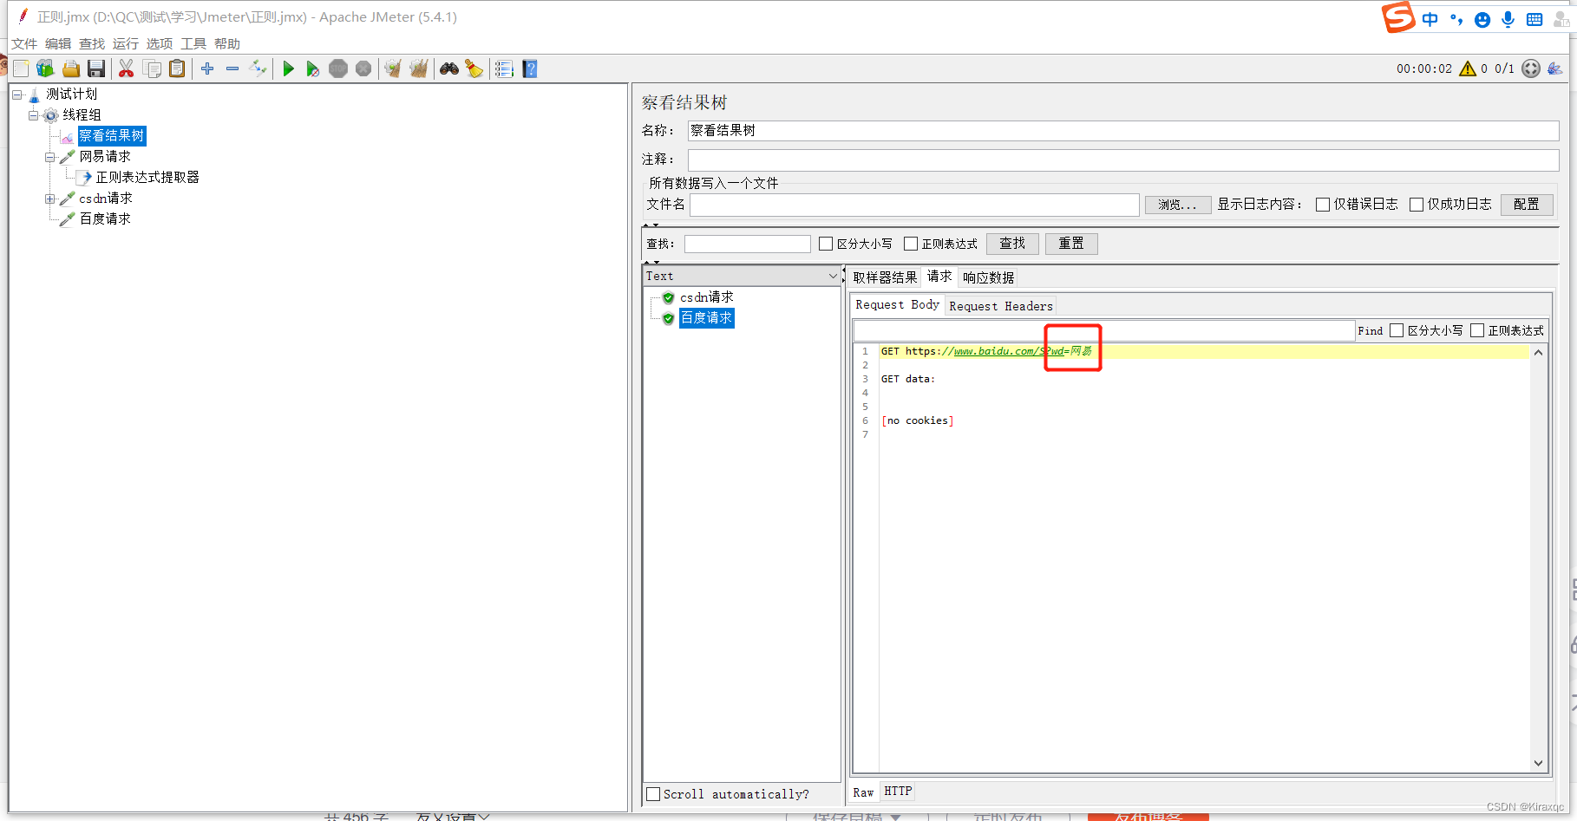Open the Text results view dropdown
Viewport: 1577px width, 821px height.
pos(832,275)
